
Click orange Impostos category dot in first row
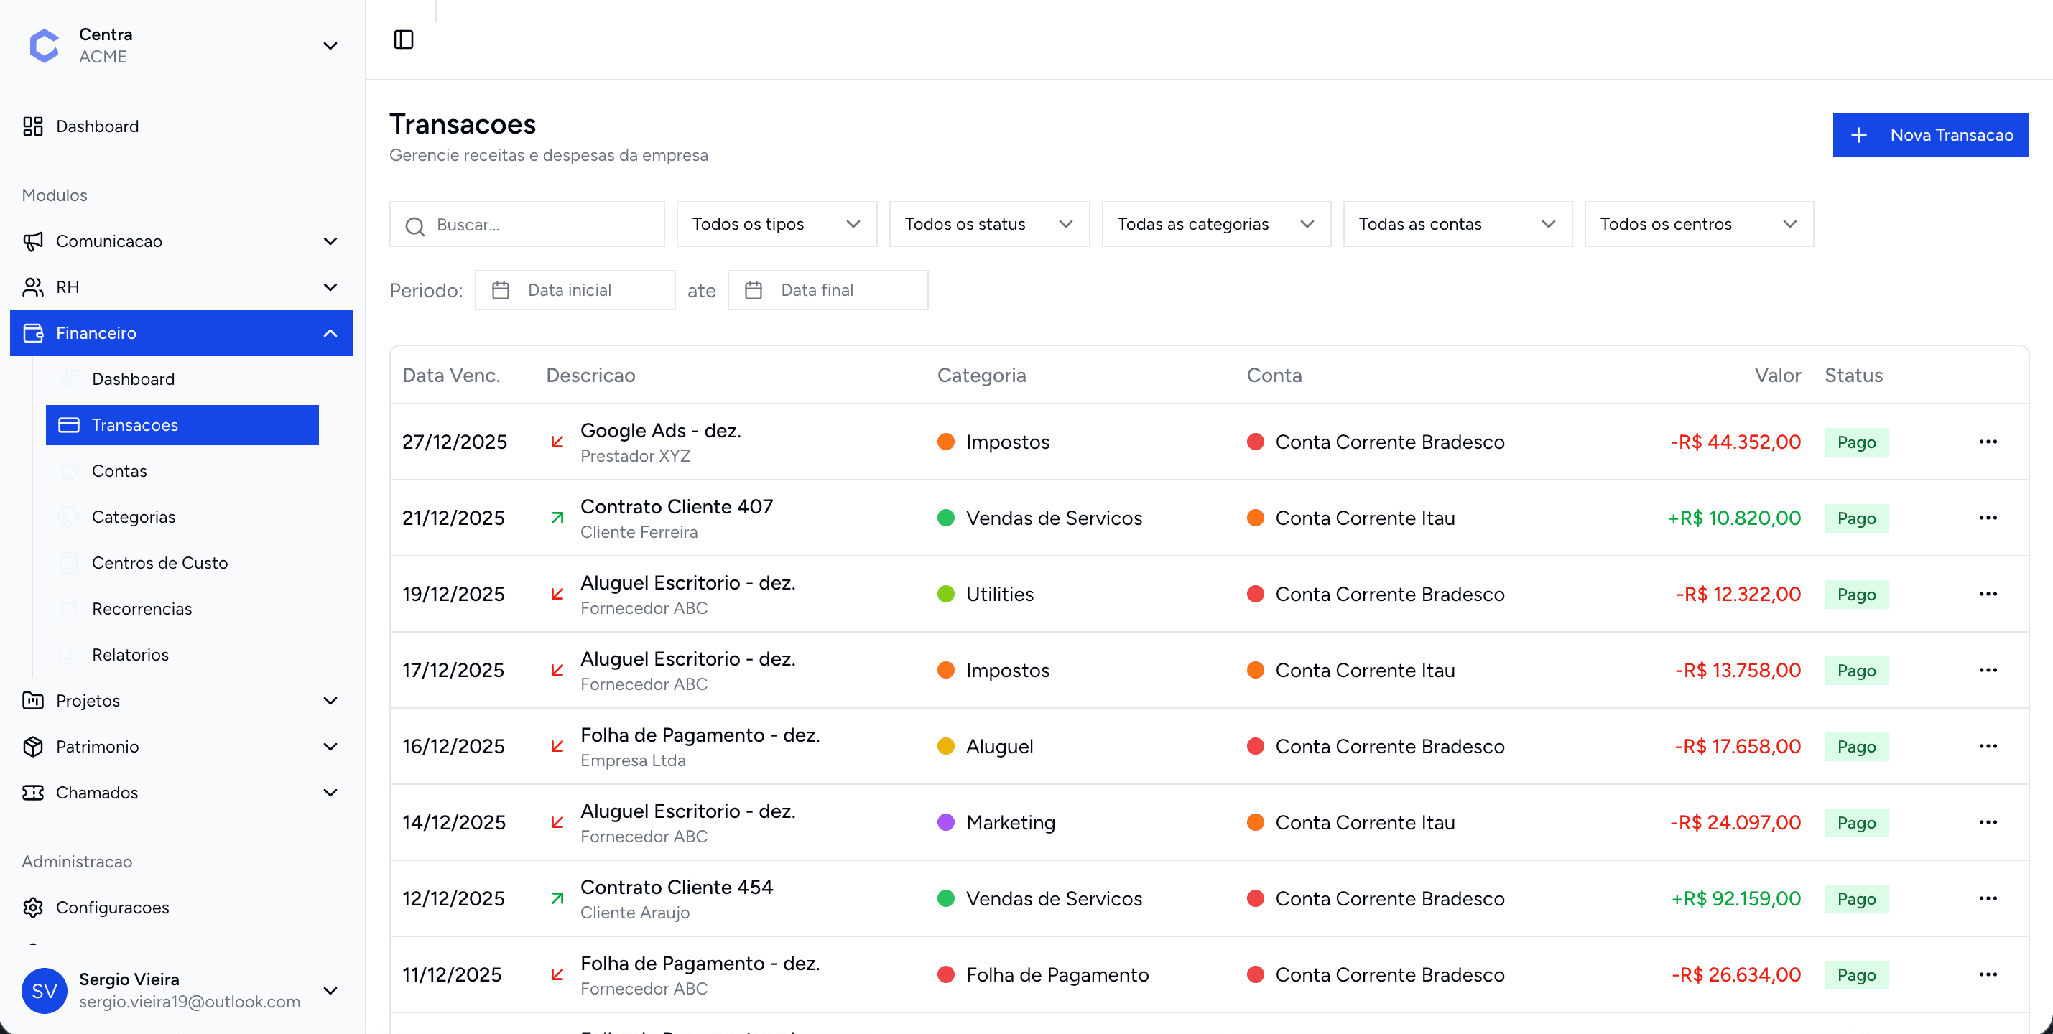(x=946, y=442)
